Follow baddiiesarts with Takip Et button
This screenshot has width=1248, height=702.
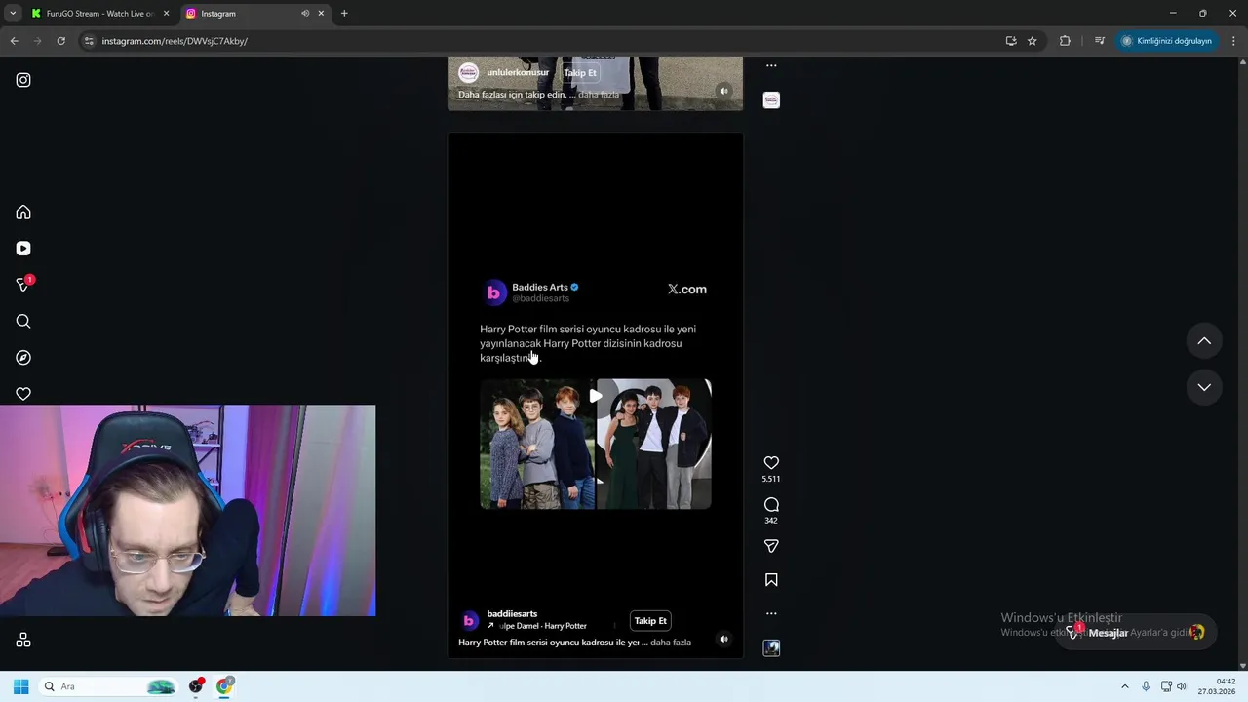tap(650, 621)
